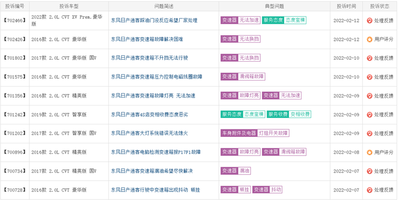Click the status icon in row 701575
The height and width of the screenshot is (200, 398).
(x=370, y=77)
